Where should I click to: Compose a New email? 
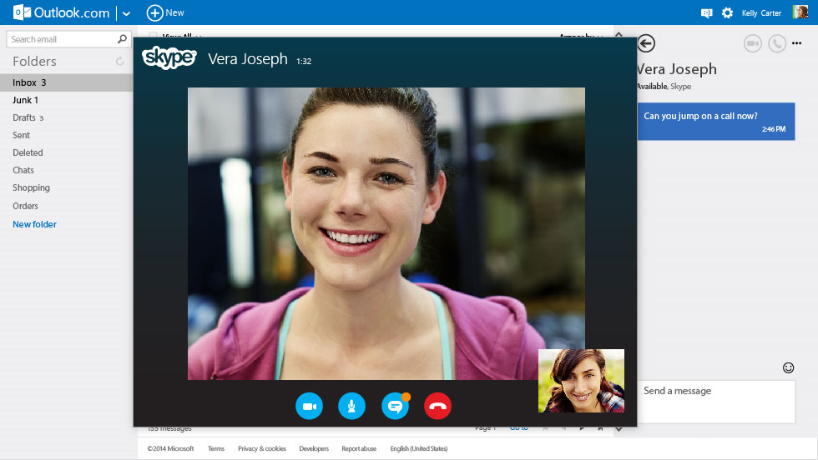click(165, 12)
